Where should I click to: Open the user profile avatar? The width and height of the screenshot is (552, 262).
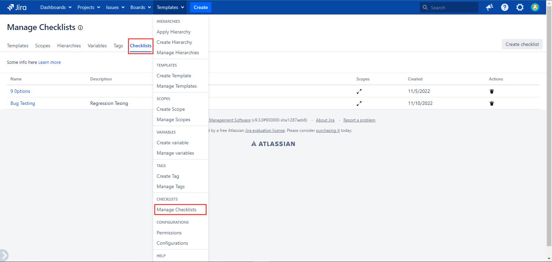pos(535,7)
